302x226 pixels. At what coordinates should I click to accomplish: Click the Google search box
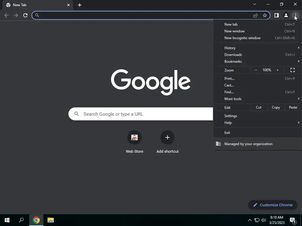tap(141, 114)
